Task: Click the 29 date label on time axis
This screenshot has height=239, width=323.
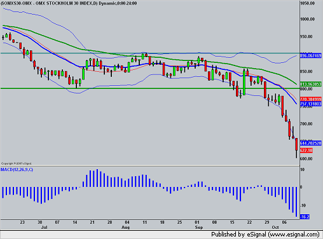Action: [x=267, y=222]
